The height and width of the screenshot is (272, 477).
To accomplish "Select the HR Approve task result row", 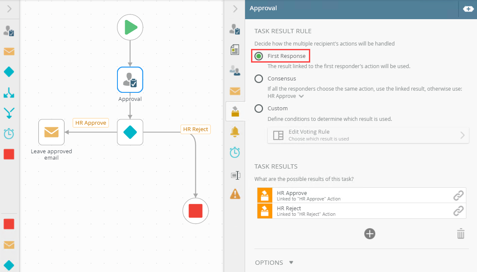I will [361, 195].
